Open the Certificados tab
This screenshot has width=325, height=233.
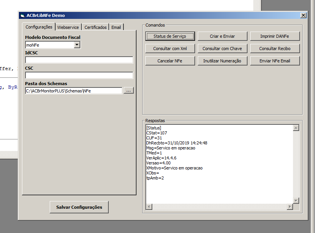pos(95,27)
